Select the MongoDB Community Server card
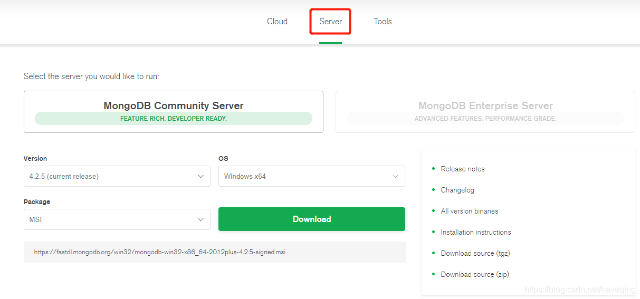Viewport: 640px width, 299px height. pos(174,112)
